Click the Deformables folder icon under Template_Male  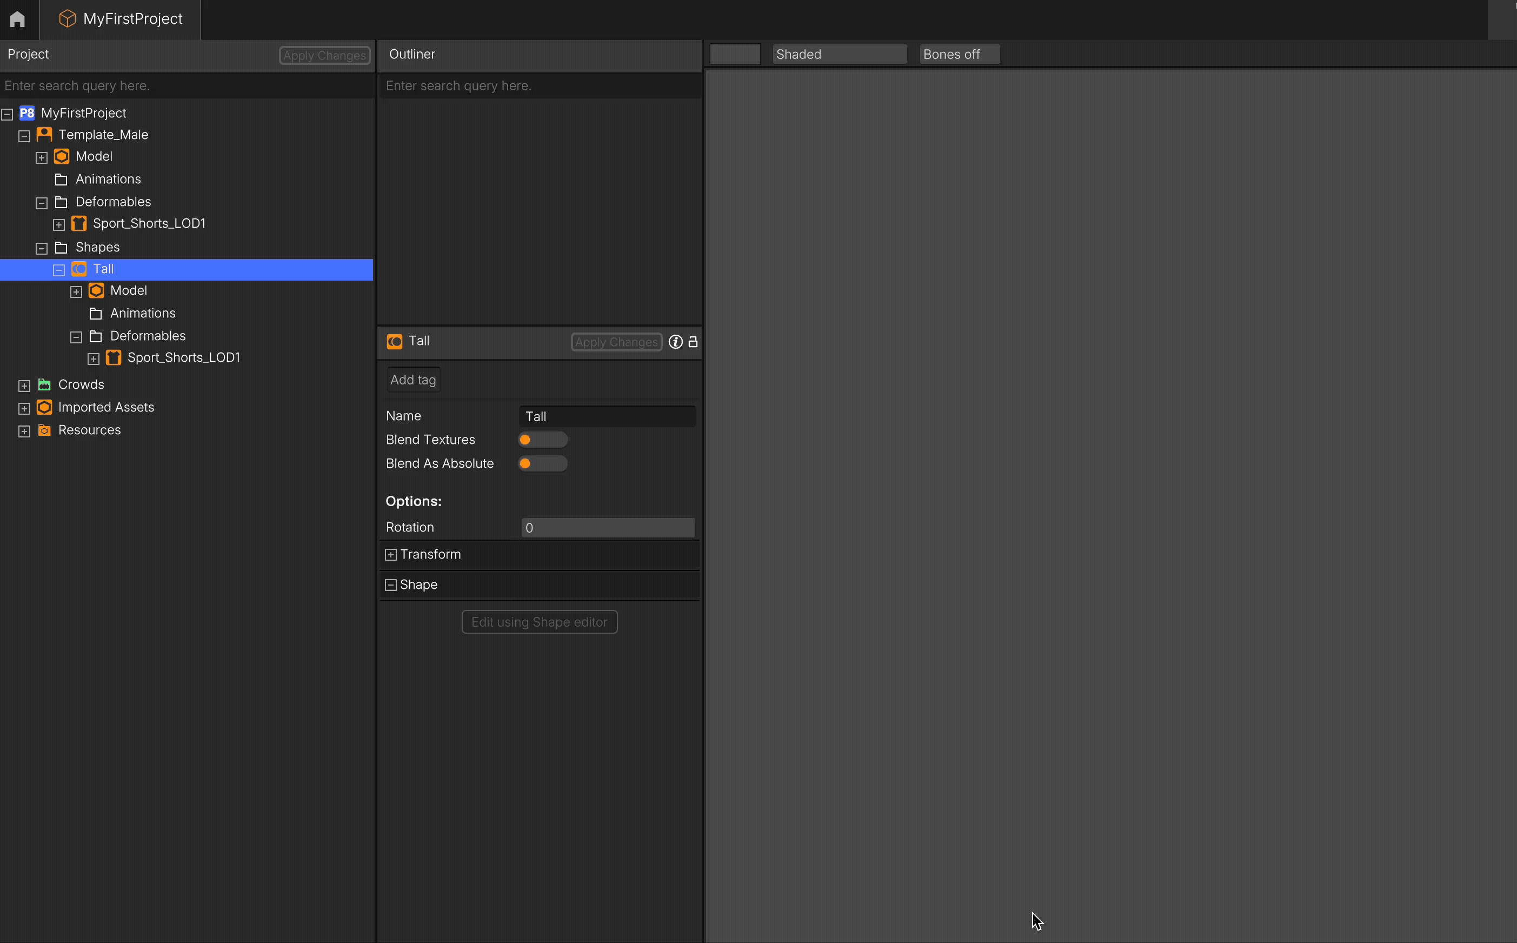[61, 202]
